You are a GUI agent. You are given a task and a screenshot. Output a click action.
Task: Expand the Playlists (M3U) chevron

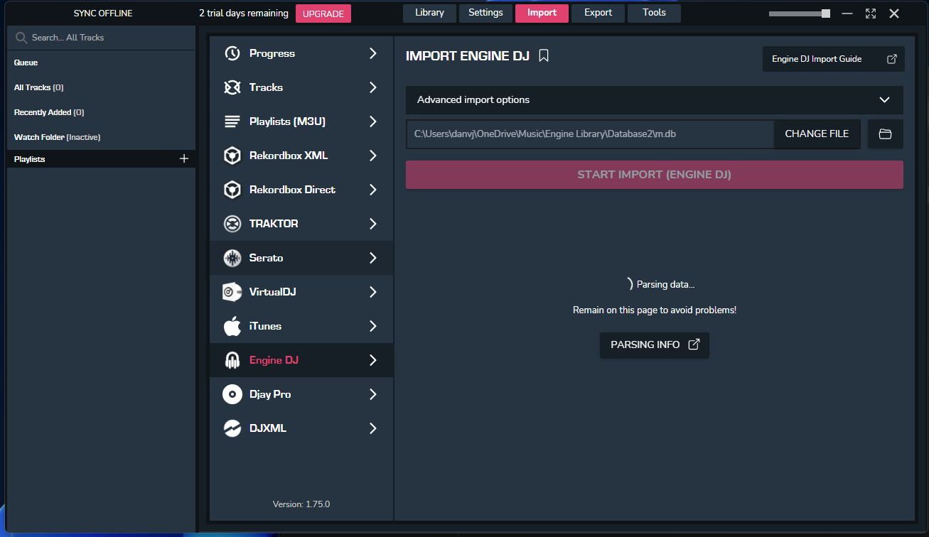[372, 121]
